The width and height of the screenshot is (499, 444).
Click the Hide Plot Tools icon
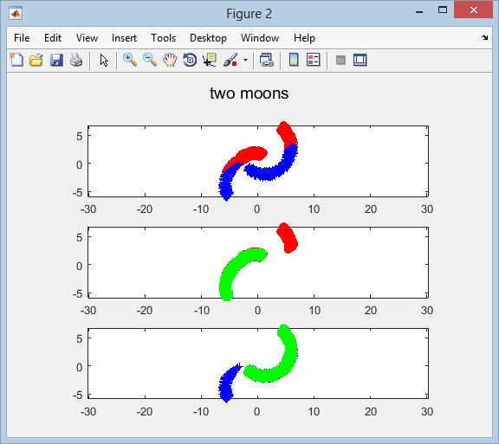pyautogui.click(x=340, y=60)
